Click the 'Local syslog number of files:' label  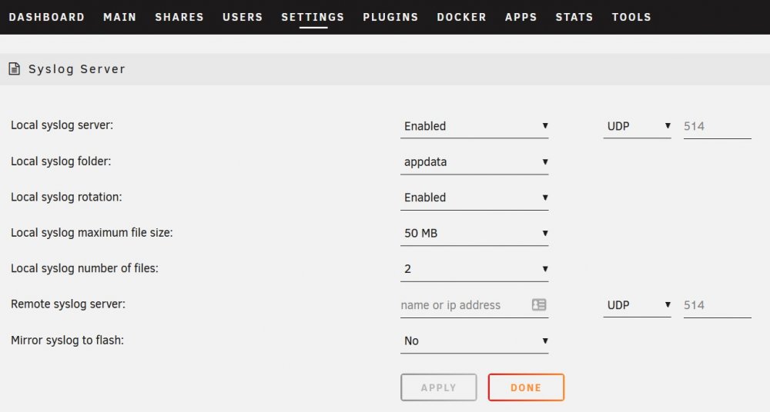85,269
